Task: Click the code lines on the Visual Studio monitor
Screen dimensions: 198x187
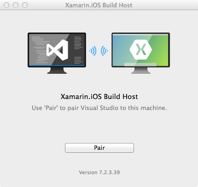Action: [40, 49]
